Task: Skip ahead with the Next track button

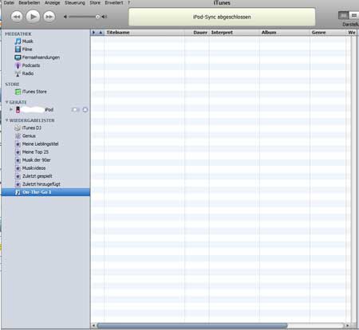Action: tap(49, 17)
